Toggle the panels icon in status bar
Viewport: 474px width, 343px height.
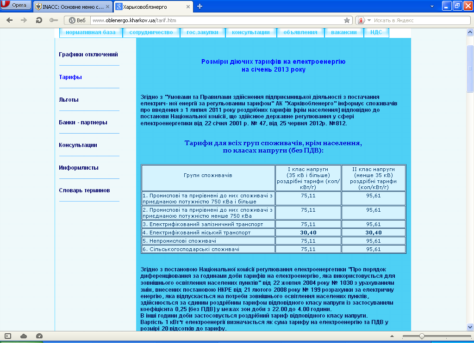8,336
